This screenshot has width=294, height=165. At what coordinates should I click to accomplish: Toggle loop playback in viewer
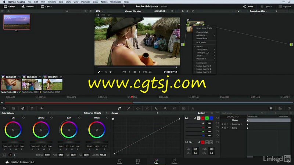click(x=150, y=72)
